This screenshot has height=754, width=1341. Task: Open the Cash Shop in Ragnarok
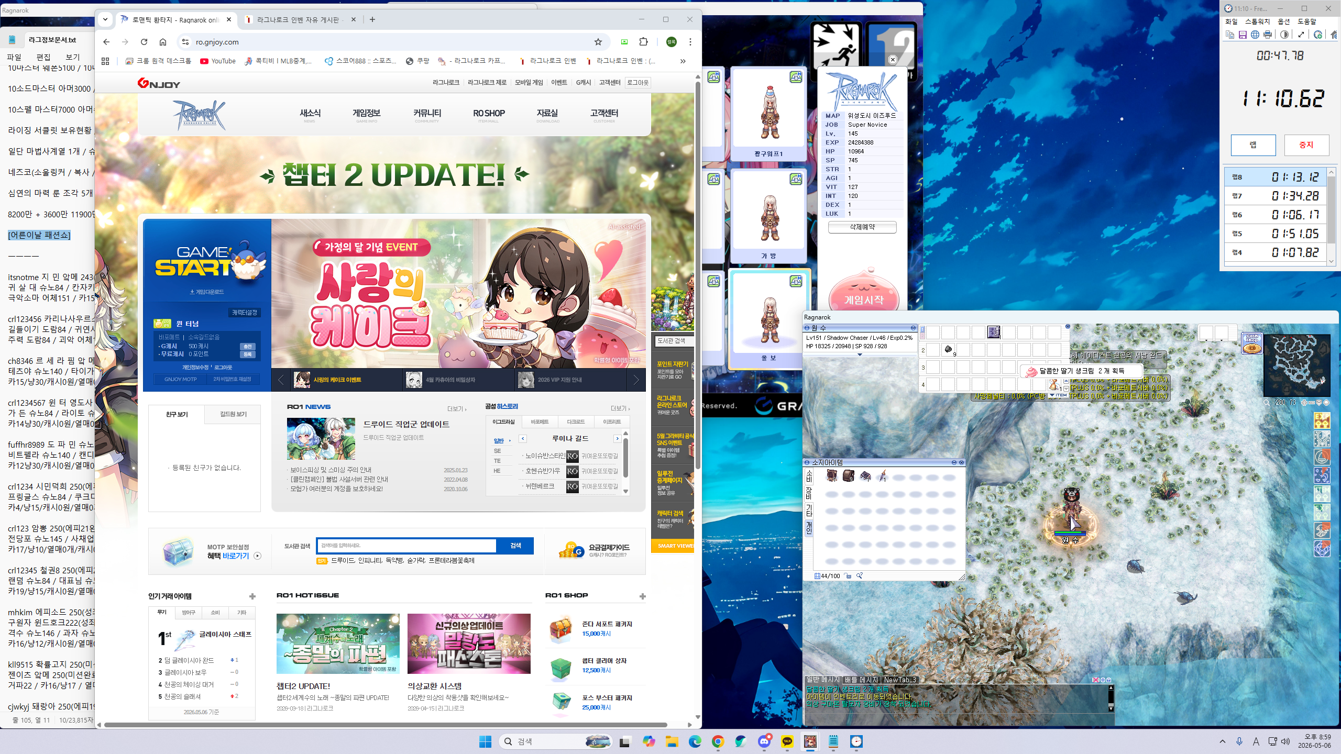pos(1252,343)
